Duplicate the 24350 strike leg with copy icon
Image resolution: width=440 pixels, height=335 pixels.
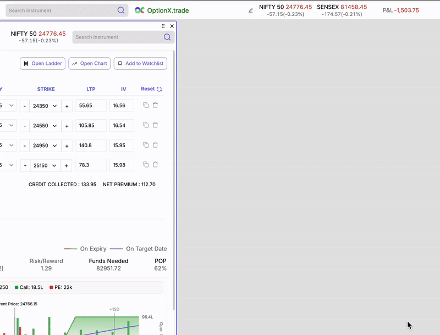(146, 105)
